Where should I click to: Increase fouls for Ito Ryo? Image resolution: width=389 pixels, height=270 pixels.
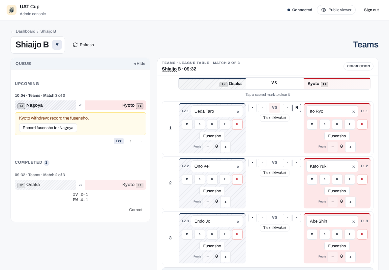pos(350,147)
